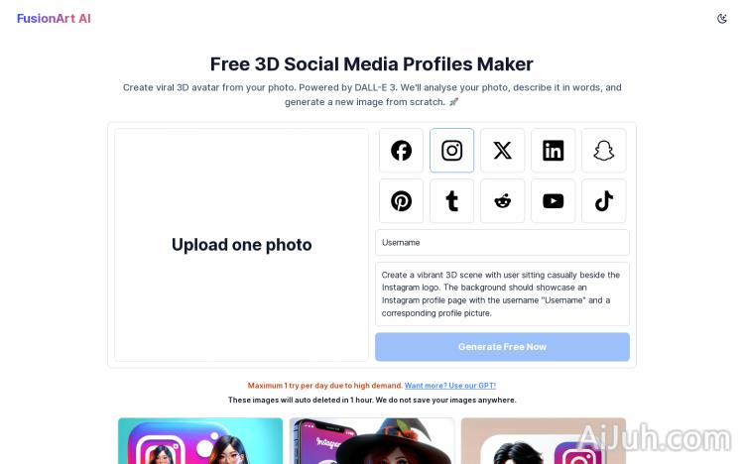744x464 pixels.
Task: Pick the TikTok platform icon
Action: pos(604,201)
